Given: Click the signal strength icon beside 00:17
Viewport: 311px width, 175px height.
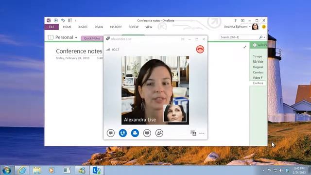Looking at the screenshot, I should click(108, 49).
